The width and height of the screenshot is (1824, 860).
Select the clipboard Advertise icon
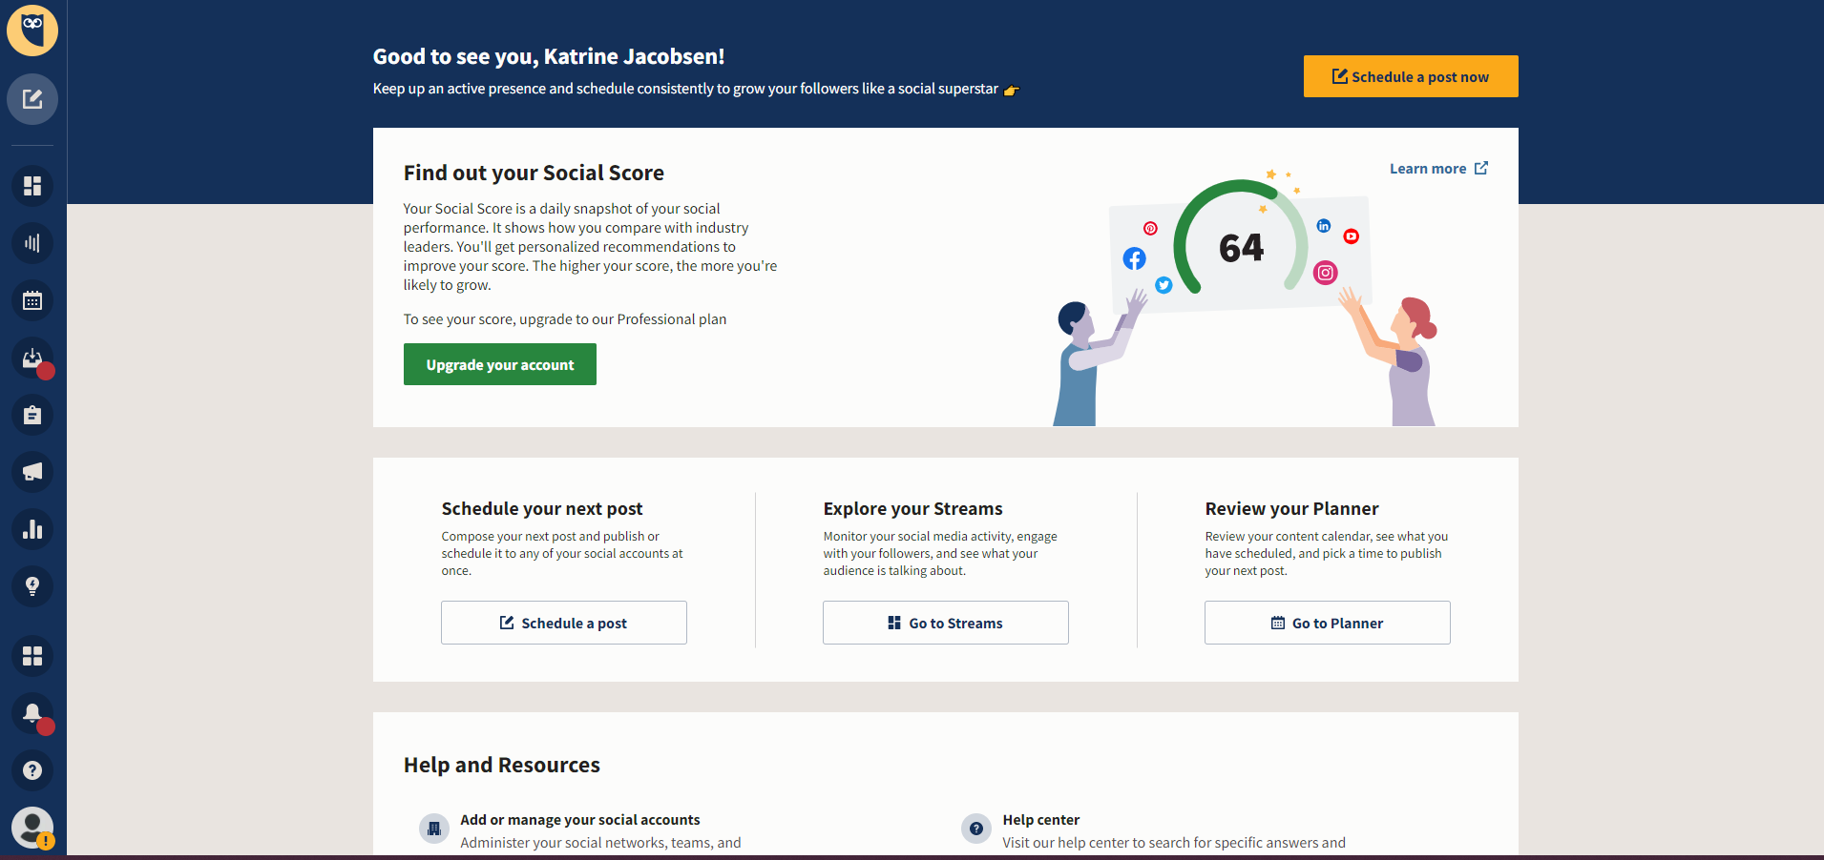point(32,415)
